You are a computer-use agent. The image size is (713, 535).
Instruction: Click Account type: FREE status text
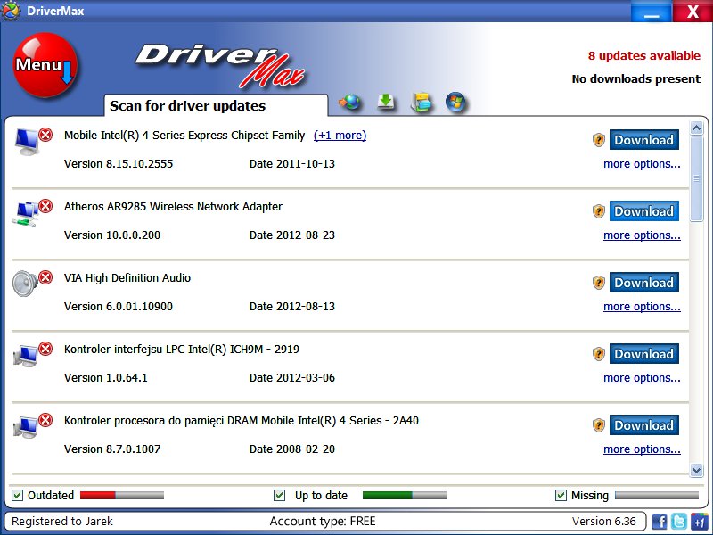[323, 522]
